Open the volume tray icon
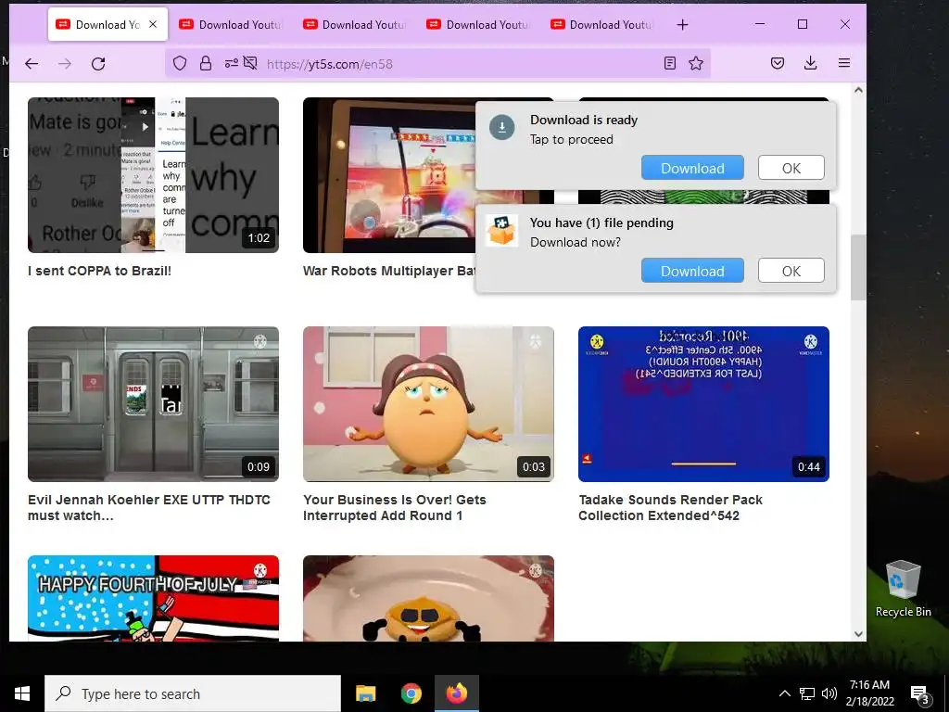The height and width of the screenshot is (712, 949). coord(829,693)
